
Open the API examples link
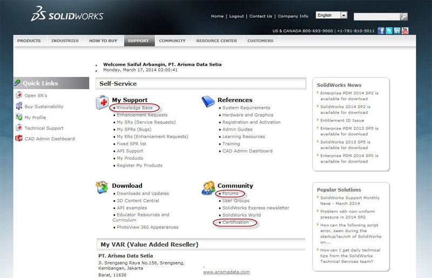pyautogui.click(x=132, y=208)
